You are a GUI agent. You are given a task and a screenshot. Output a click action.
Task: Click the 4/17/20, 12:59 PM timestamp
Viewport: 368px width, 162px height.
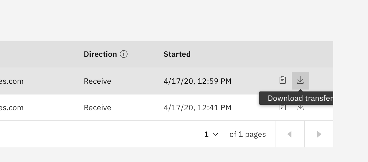(198, 81)
